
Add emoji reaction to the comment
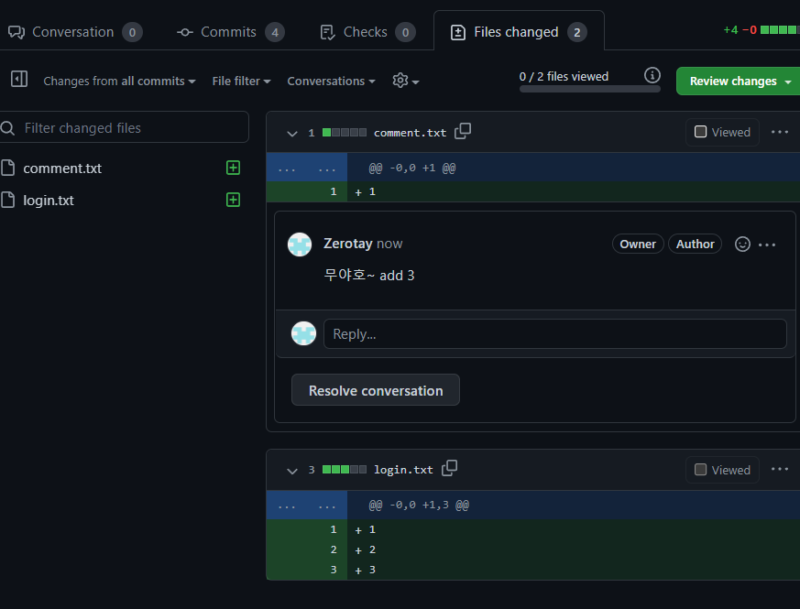(x=742, y=245)
